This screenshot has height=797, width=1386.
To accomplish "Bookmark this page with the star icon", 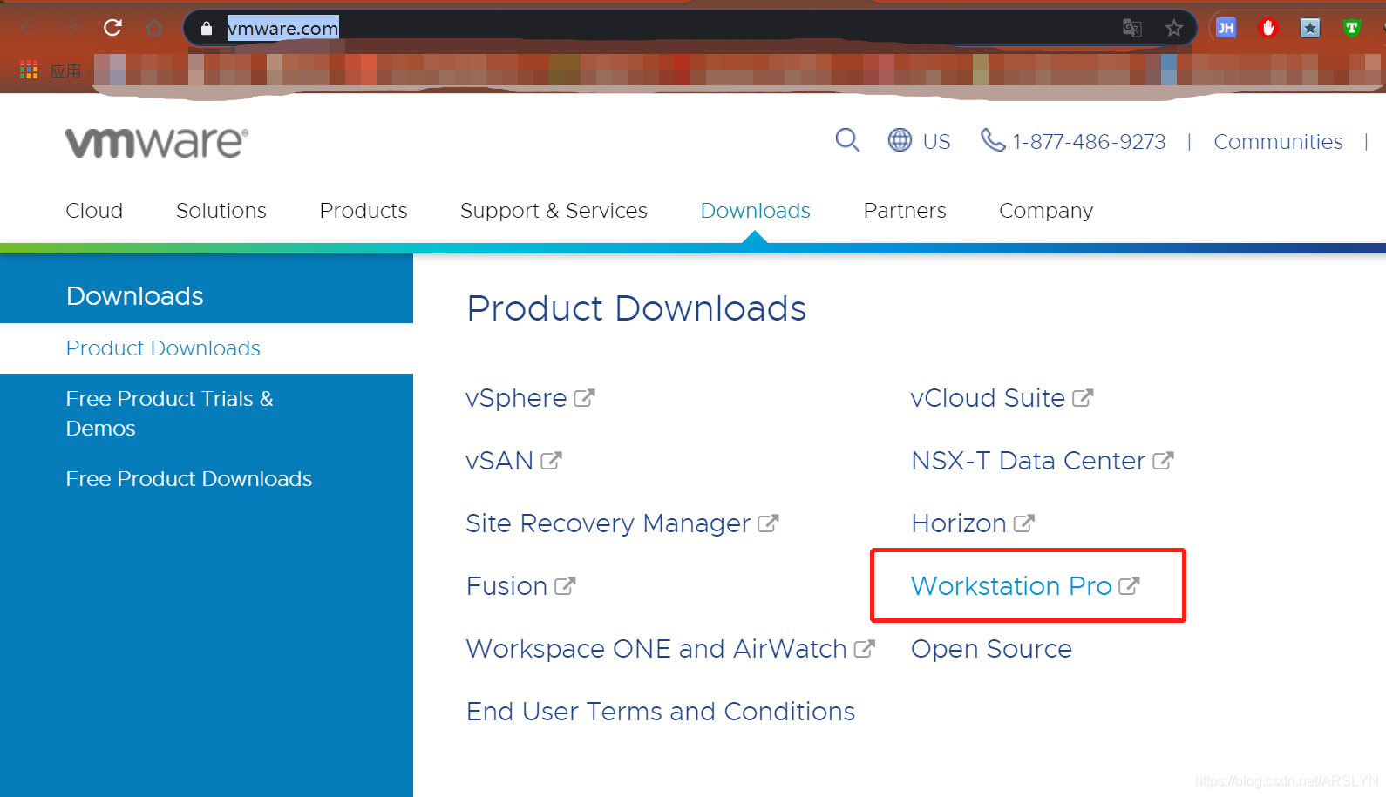I will coord(1174,28).
